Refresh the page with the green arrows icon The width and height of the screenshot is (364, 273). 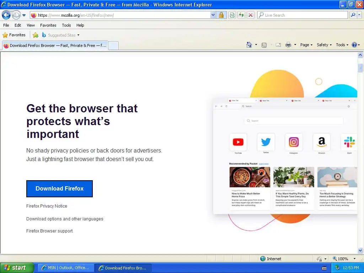pyautogui.click(x=241, y=15)
